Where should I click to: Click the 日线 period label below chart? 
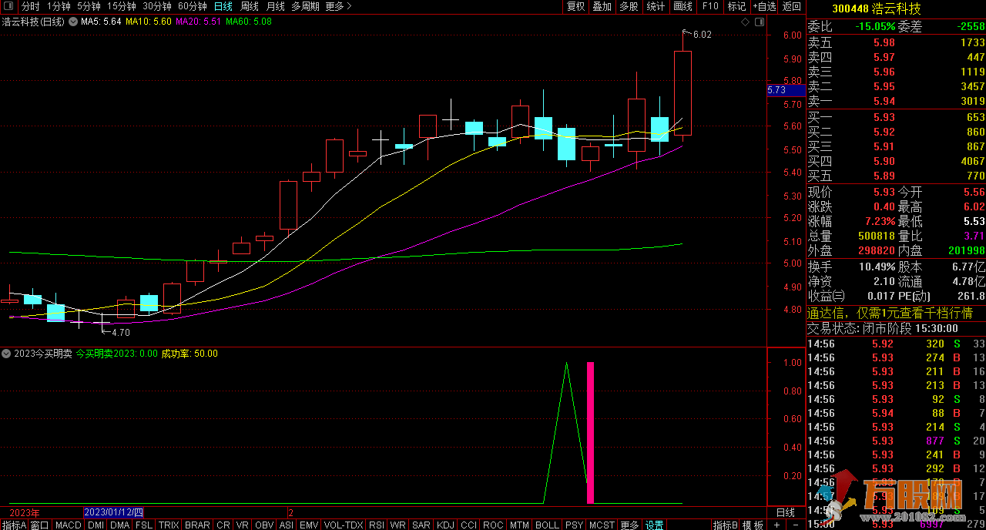pos(786,512)
